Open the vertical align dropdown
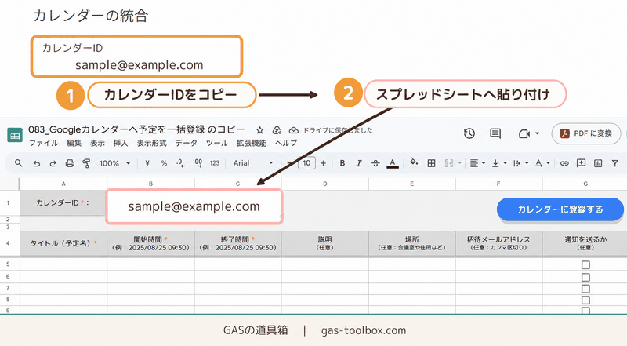This screenshot has height=346, width=627. (499, 163)
